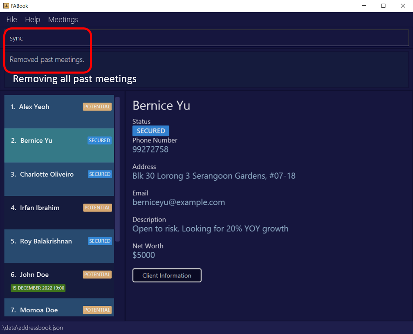
Task: Select John Doe in the client list
Action: (59, 280)
